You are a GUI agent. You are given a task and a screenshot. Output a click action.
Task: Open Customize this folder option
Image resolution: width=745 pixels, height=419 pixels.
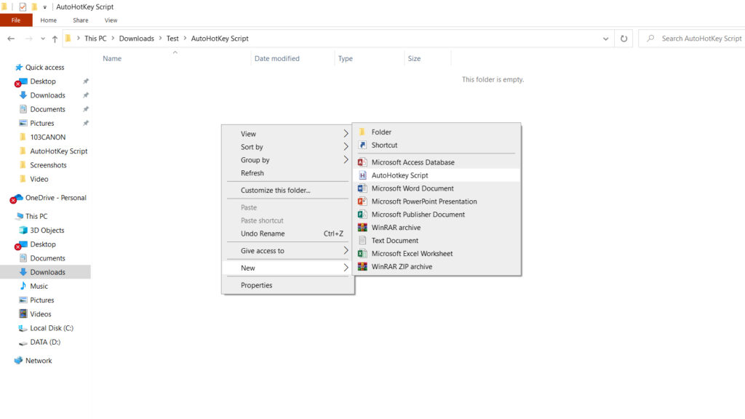(x=287, y=190)
